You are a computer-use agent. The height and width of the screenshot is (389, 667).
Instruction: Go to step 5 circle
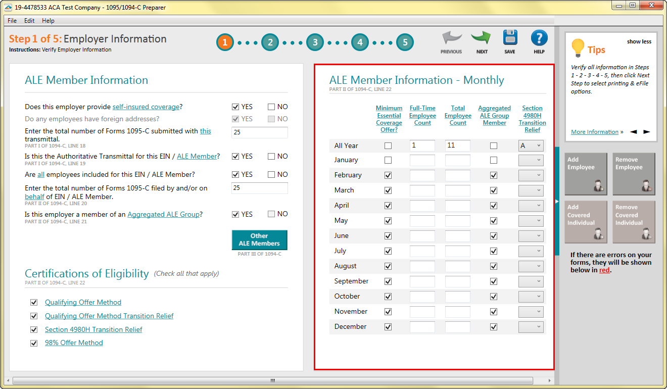click(405, 42)
